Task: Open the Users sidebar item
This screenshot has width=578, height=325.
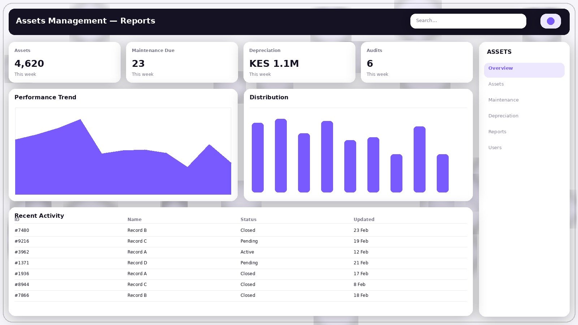Action: [x=495, y=148]
